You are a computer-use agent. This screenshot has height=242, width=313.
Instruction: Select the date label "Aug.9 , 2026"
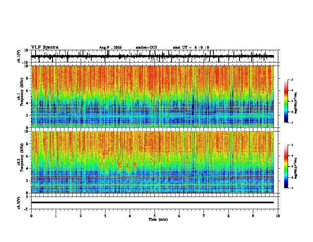coord(110,47)
